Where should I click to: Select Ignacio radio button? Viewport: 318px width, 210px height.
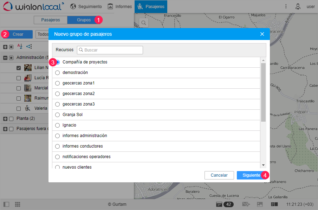pos(58,125)
